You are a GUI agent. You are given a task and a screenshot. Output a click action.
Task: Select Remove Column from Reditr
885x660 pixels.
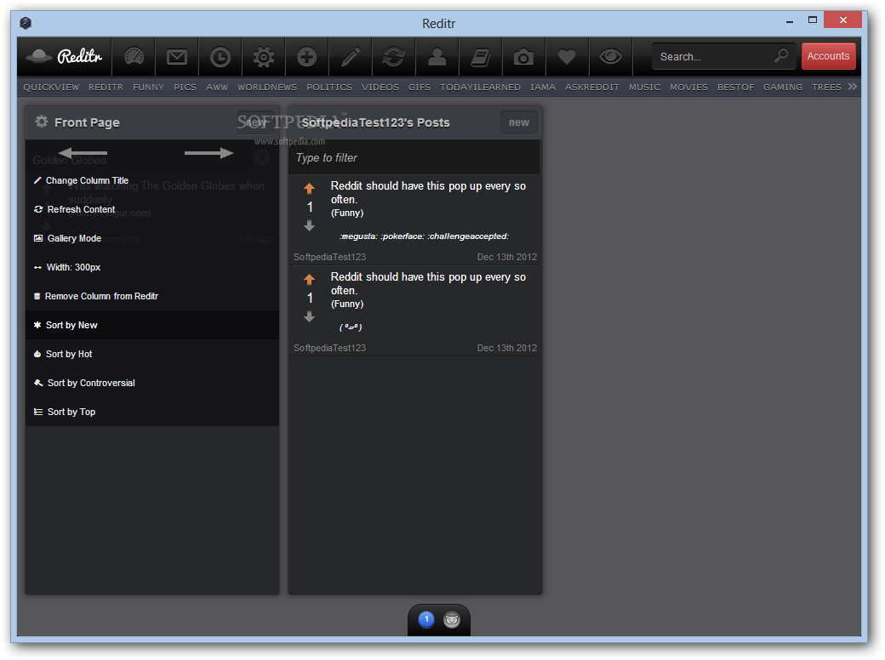pos(151,296)
